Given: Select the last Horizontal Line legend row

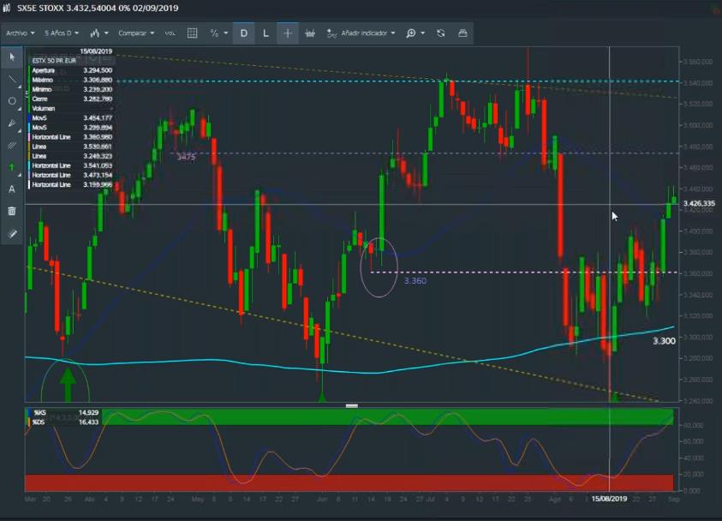Looking at the screenshot, I should [71, 185].
